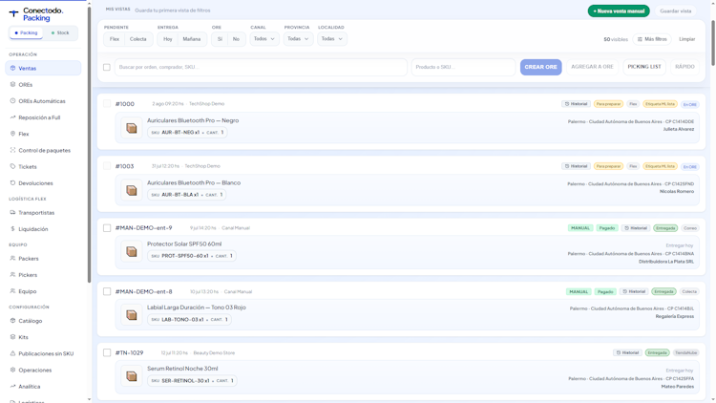Open Ventas in the sidebar
The height and width of the screenshot is (403, 716).
coord(43,68)
